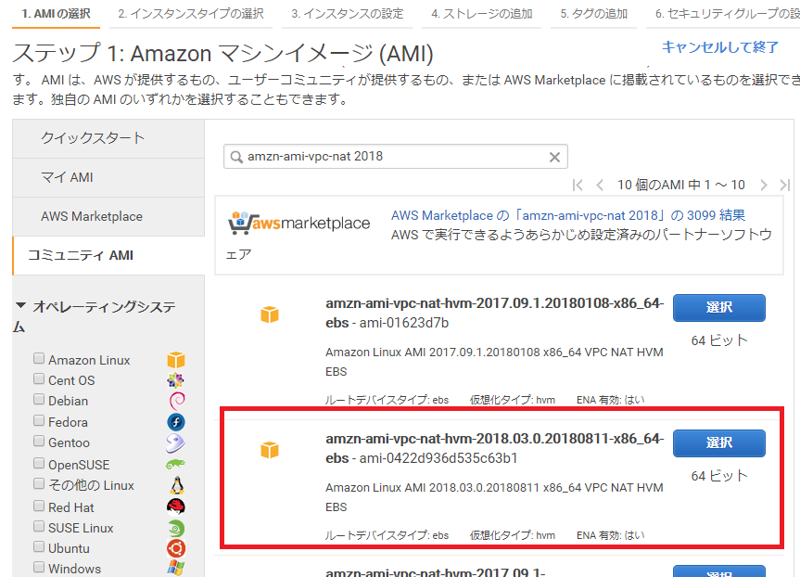
Task: Click the Amazon Linux orange cube icon in filters
Action: [x=176, y=360]
